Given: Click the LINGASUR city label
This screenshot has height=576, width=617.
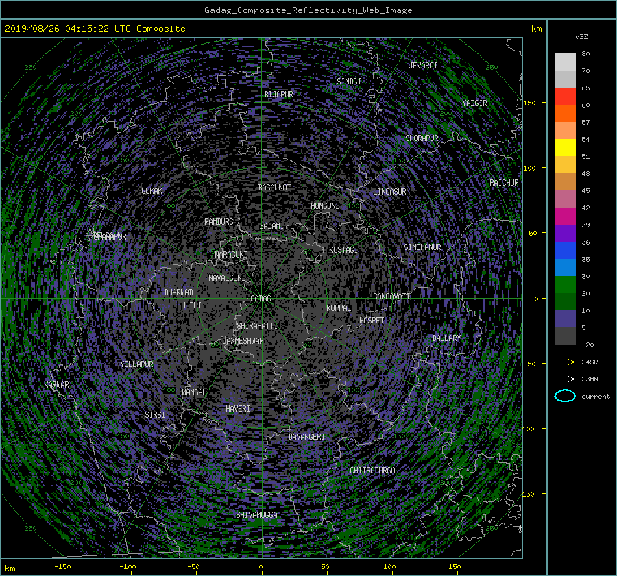Looking at the screenshot, I should pos(389,192).
